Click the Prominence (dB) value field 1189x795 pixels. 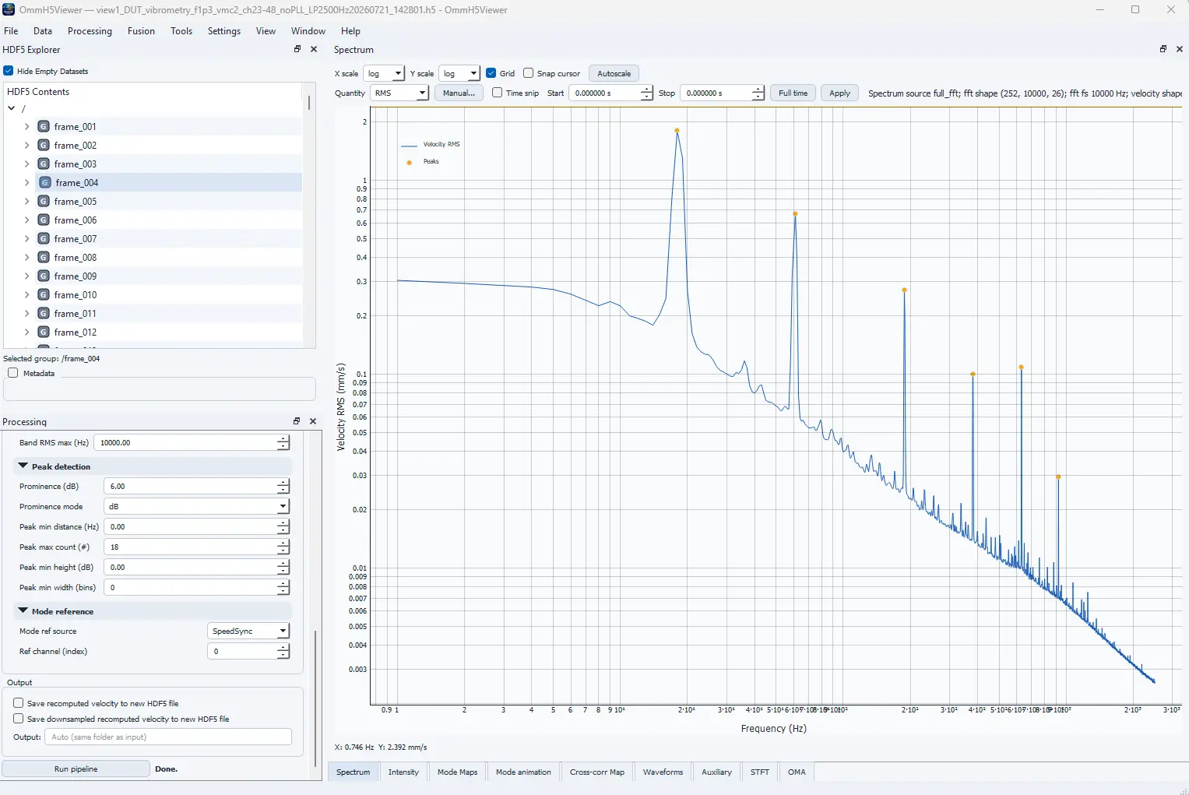[191, 486]
